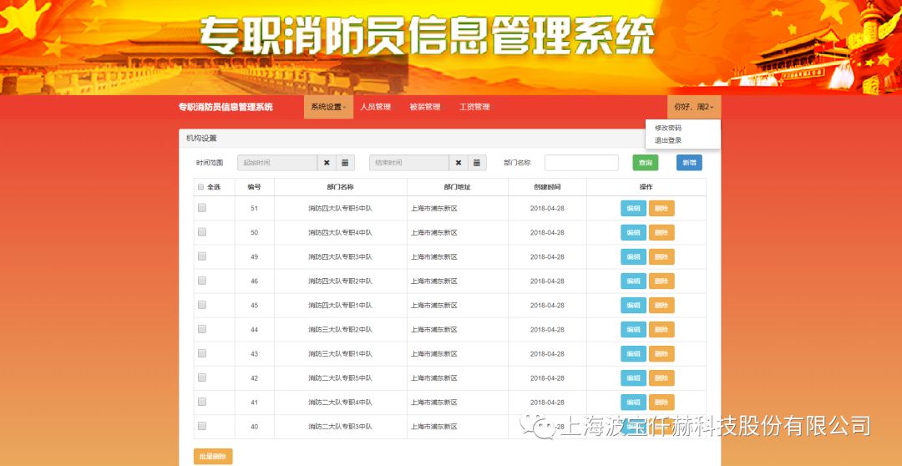Click the 批量删除 batch delete button
This screenshot has height=466, width=902.
tap(213, 457)
